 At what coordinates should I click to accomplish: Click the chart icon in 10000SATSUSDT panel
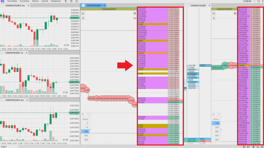click(213, 13)
